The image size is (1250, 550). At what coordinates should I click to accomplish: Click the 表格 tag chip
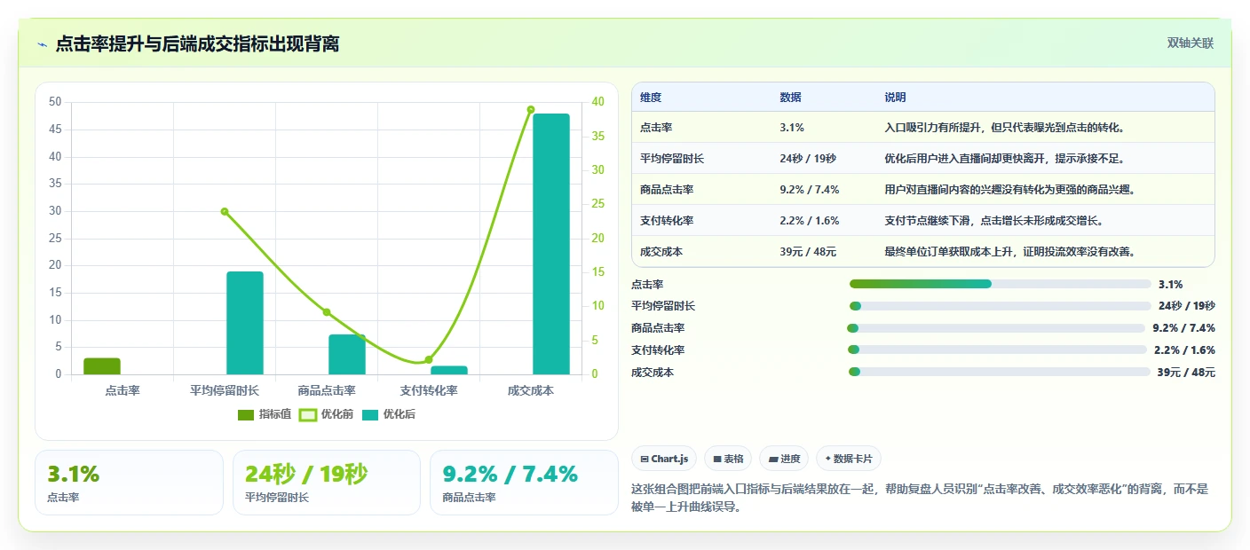(x=728, y=459)
